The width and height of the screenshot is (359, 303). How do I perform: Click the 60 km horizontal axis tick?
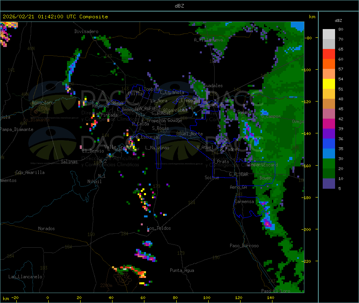pyautogui.click(x=143, y=297)
